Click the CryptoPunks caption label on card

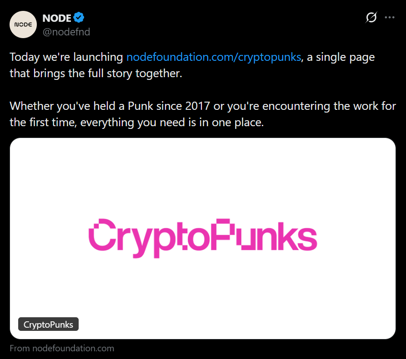click(x=49, y=325)
